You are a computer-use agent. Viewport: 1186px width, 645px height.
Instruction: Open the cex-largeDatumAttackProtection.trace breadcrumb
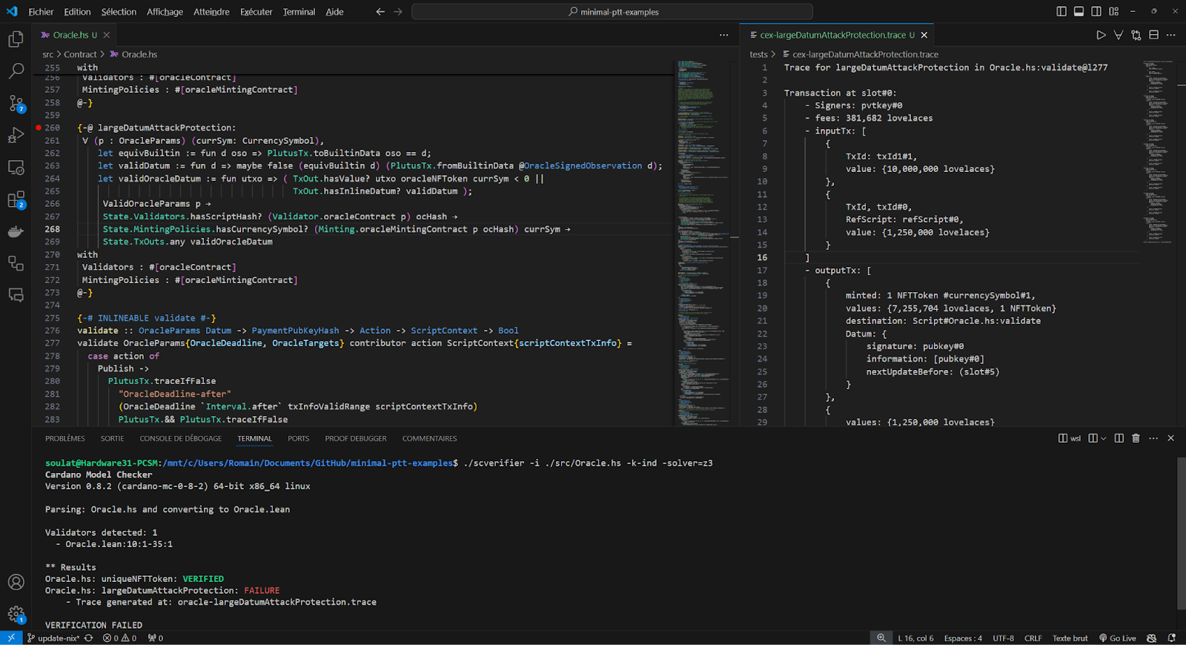[x=861, y=54]
